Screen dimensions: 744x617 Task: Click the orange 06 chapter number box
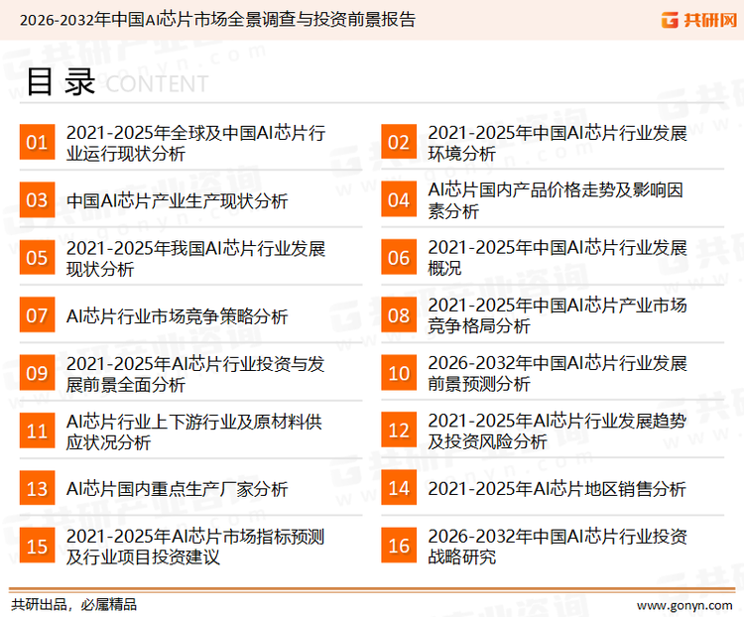[x=399, y=257]
